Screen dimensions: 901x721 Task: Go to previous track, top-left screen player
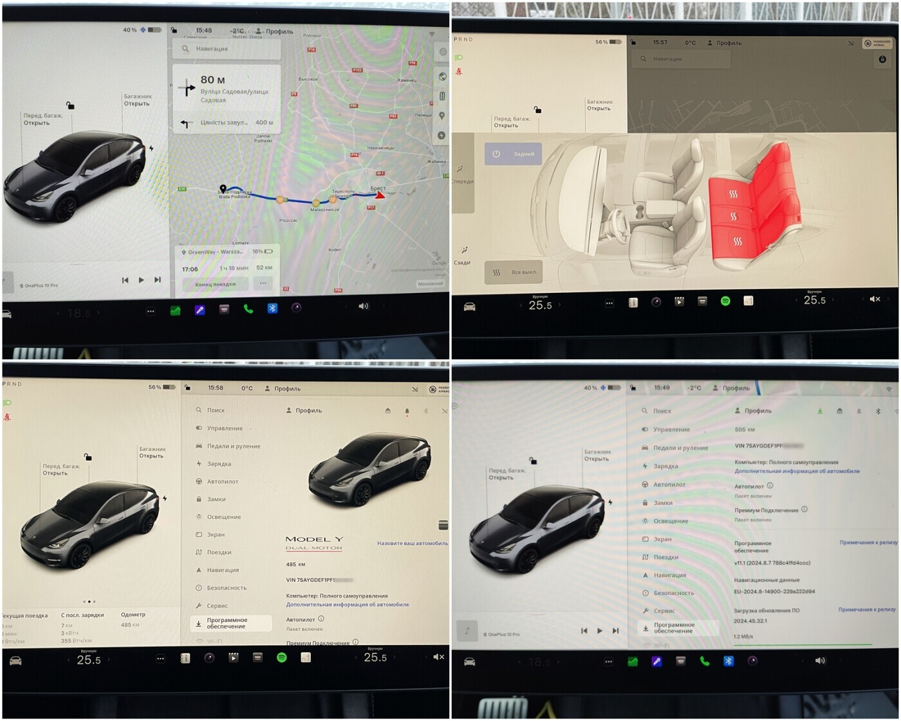click(x=125, y=280)
